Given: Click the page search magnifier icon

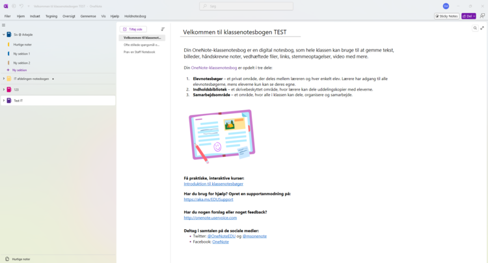Looking at the screenshot, I should [475, 29].
